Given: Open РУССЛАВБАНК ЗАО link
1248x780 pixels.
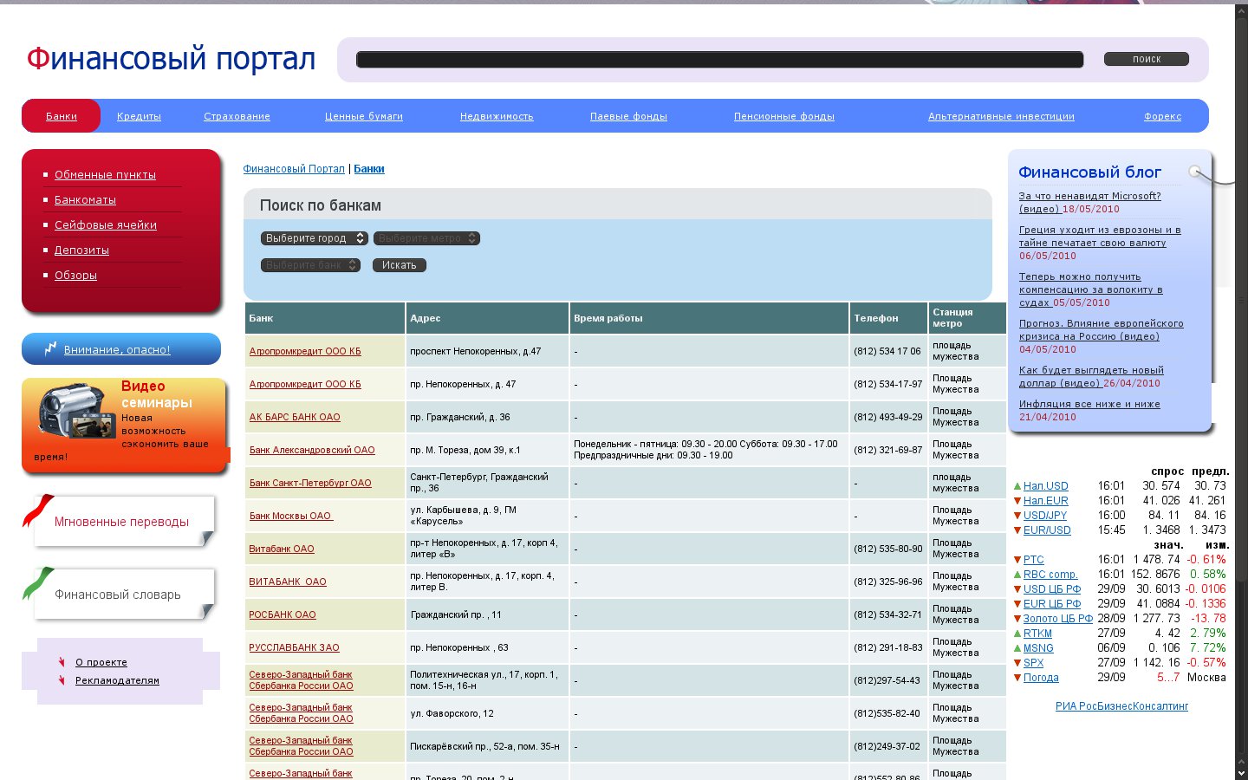Looking at the screenshot, I should 295,647.
